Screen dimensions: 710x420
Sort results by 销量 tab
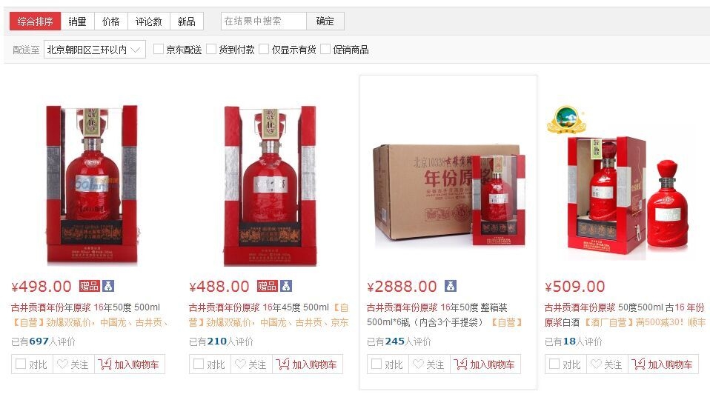coord(77,21)
